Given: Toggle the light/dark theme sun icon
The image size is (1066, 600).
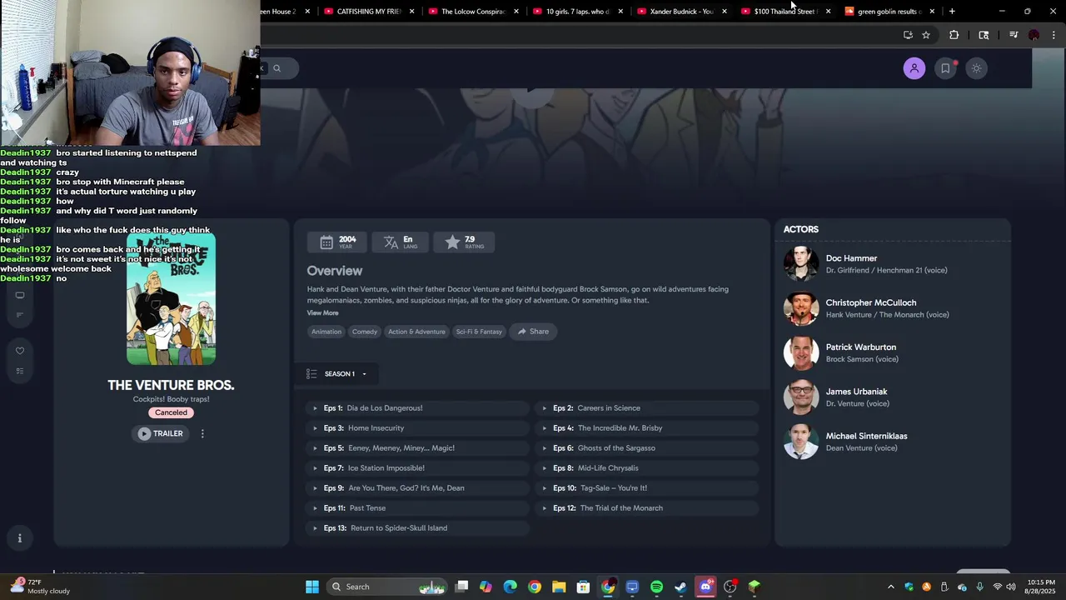Looking at the screenshot, I should pos(976,68).
